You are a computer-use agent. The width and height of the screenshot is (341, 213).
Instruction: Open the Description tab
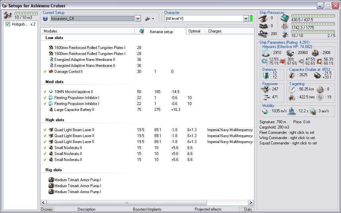[x=87, y=209]
